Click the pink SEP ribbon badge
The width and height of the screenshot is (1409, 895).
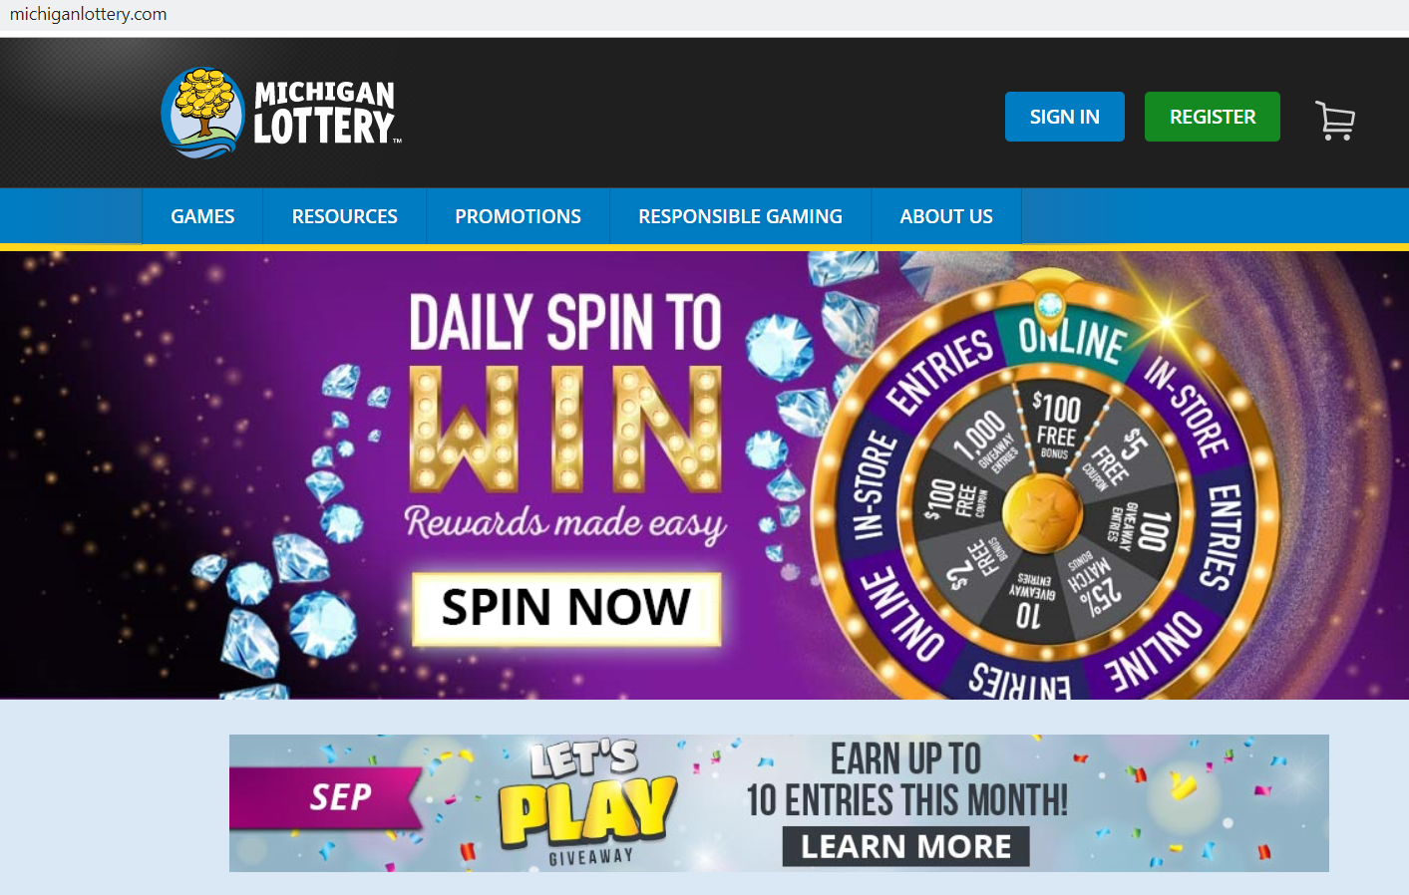coord(328,797)
